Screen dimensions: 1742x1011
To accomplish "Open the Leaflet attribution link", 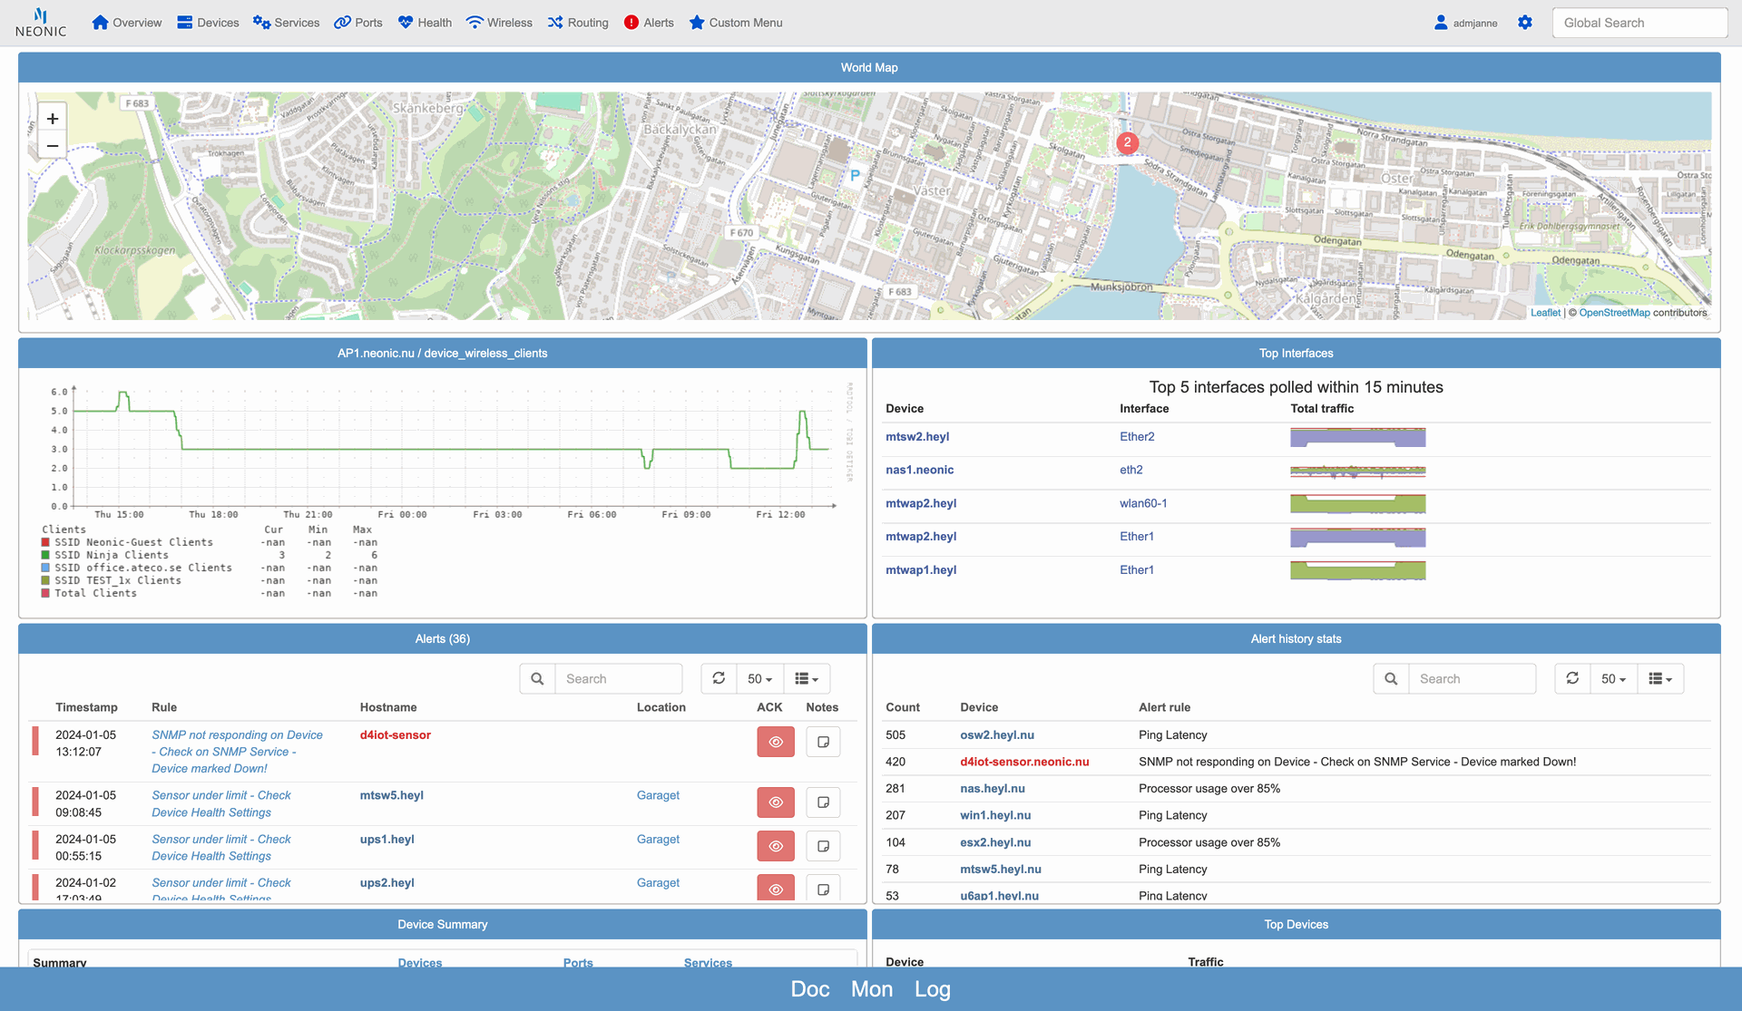I will click(1545, 313).
